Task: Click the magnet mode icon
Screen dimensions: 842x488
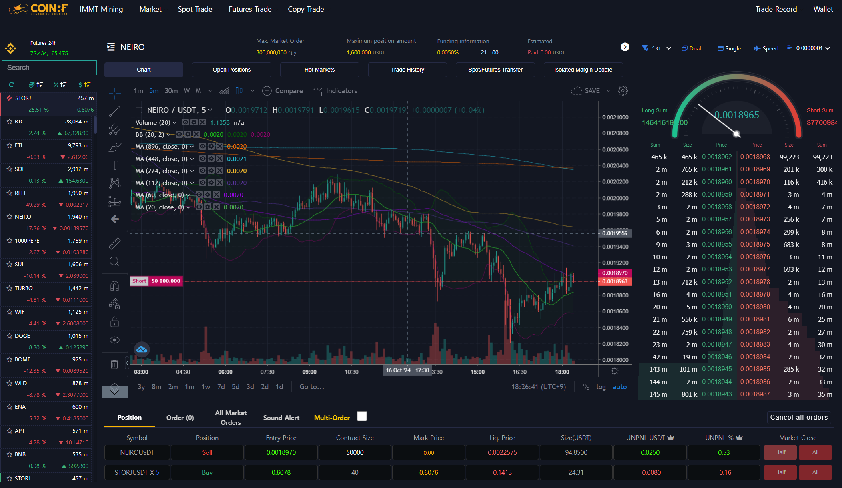Action: point(114,286)
